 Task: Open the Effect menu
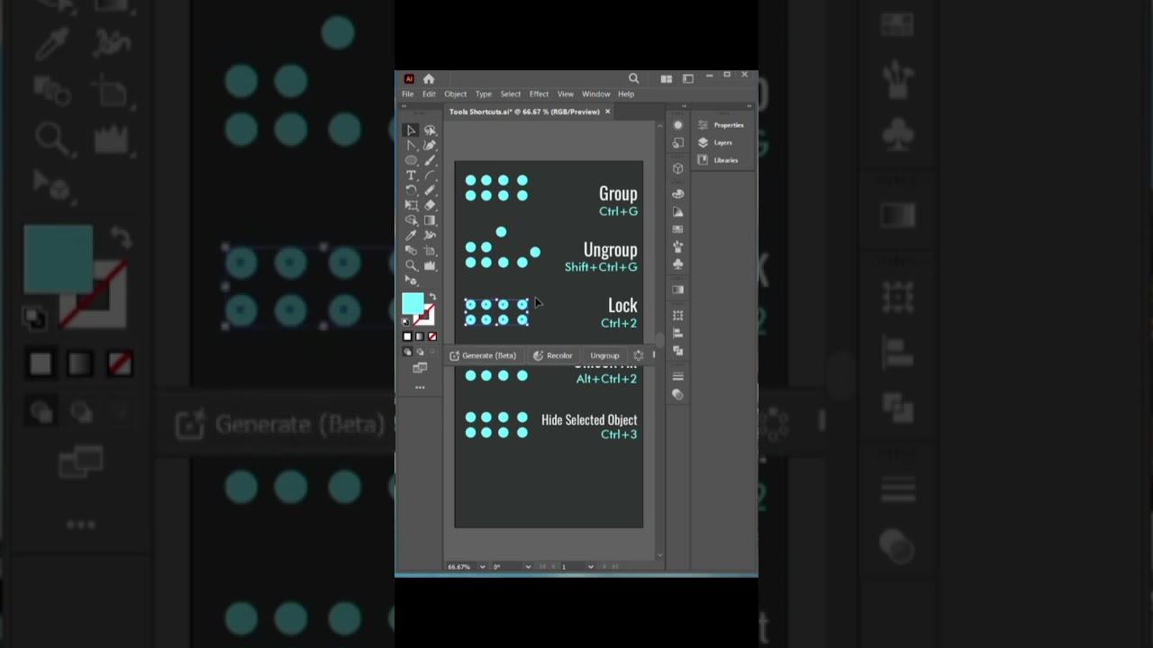click(x=539, y=94)
